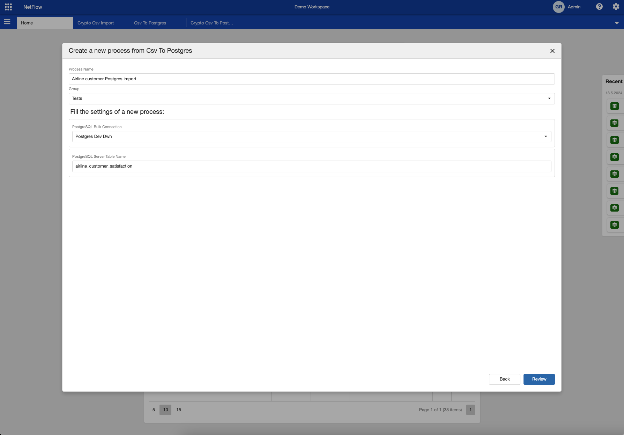Screen dimensions: 624x435
Task: Switch to the Csv To Postgres tab
Action: (150, 23)
